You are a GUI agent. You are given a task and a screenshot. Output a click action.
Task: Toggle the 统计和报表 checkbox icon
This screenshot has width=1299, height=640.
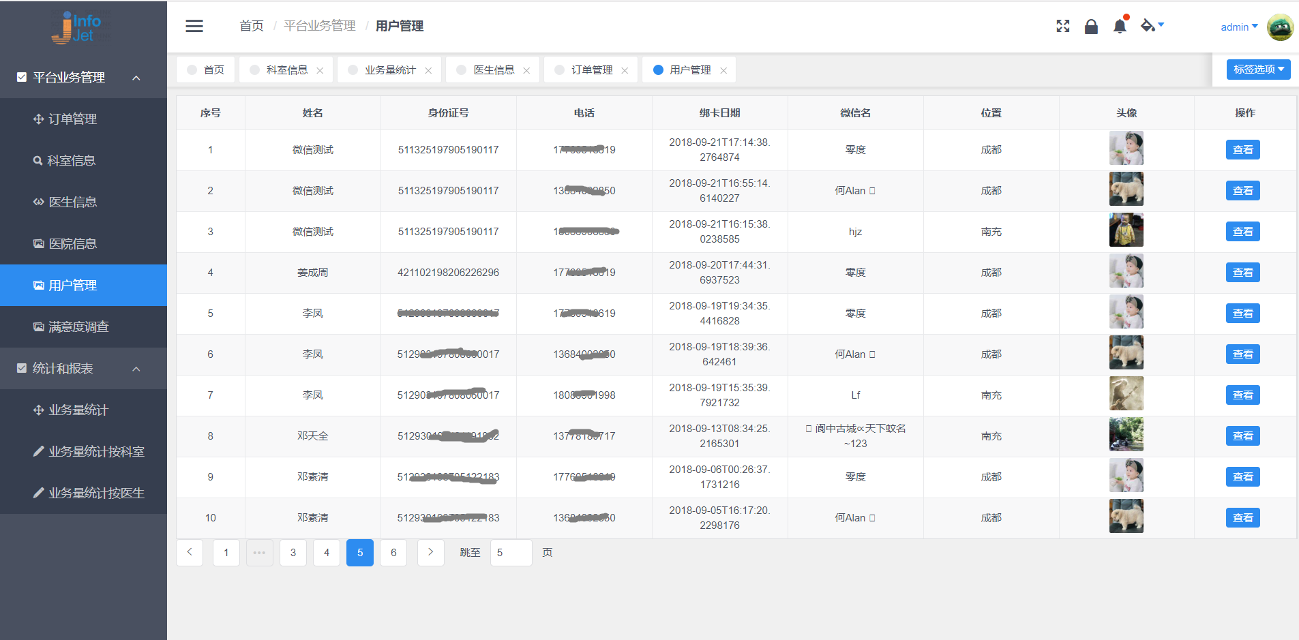pos(22,368)
